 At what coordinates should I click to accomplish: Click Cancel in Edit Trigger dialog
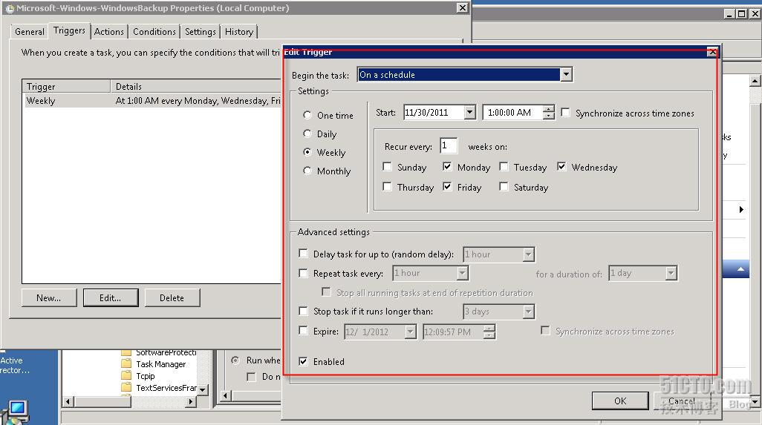pos(681,401)
